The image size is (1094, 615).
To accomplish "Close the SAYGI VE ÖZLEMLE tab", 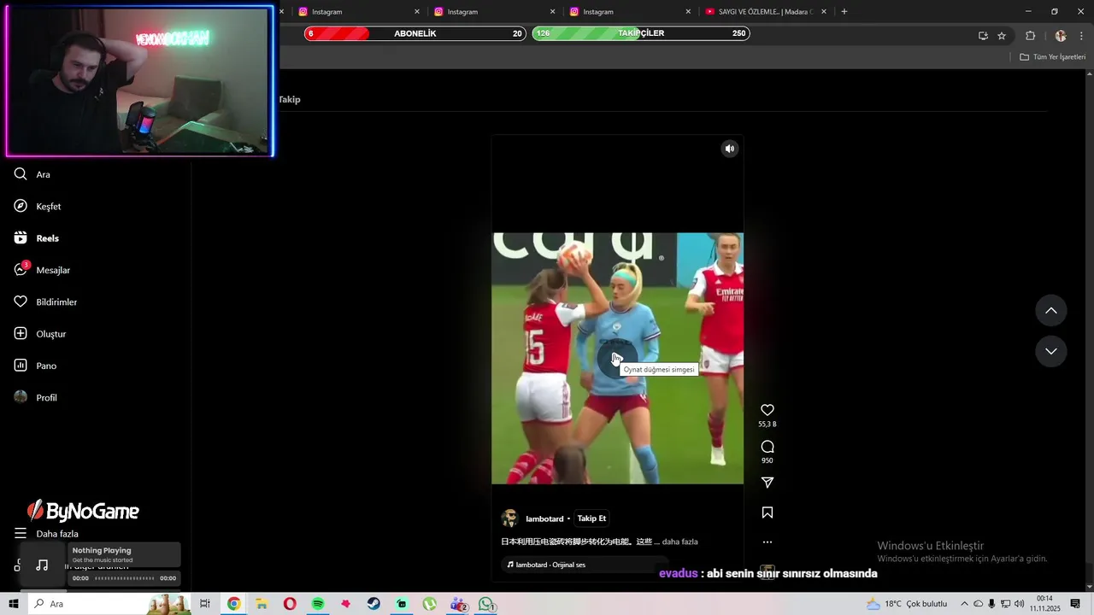I will pyautogui.click(x=824, y=12).
